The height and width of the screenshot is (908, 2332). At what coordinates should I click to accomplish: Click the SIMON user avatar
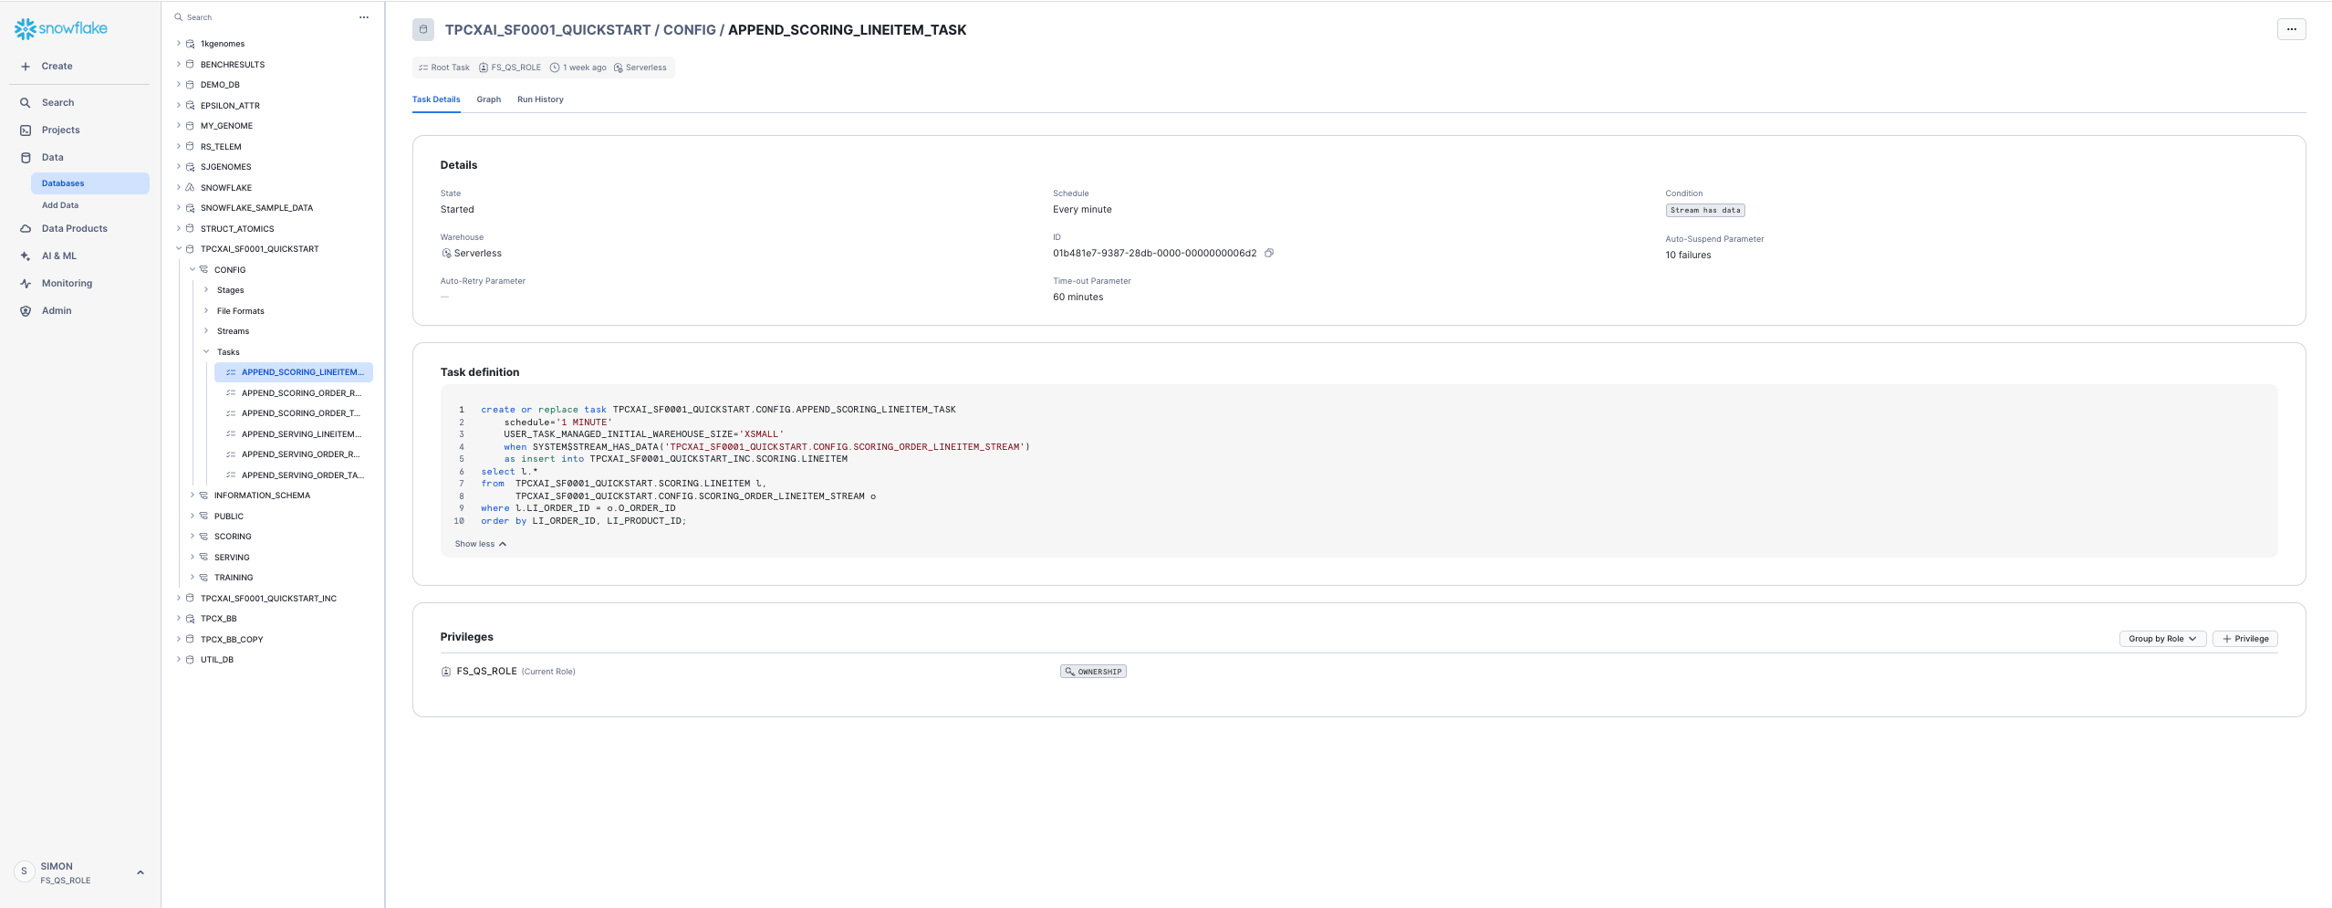[x=25, y=871]
